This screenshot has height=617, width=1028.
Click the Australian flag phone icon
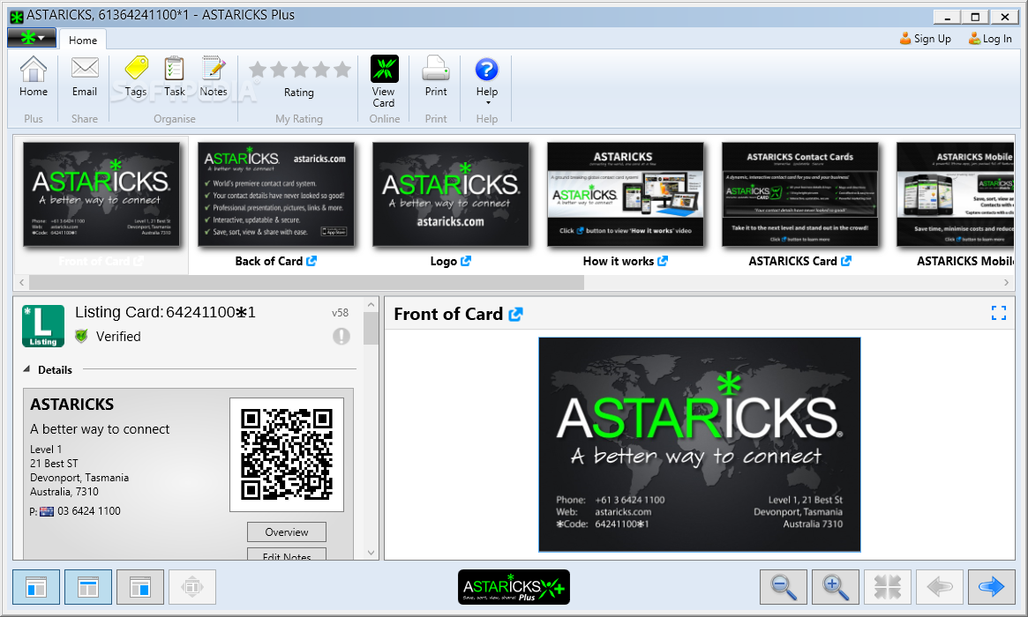[47, 511]
